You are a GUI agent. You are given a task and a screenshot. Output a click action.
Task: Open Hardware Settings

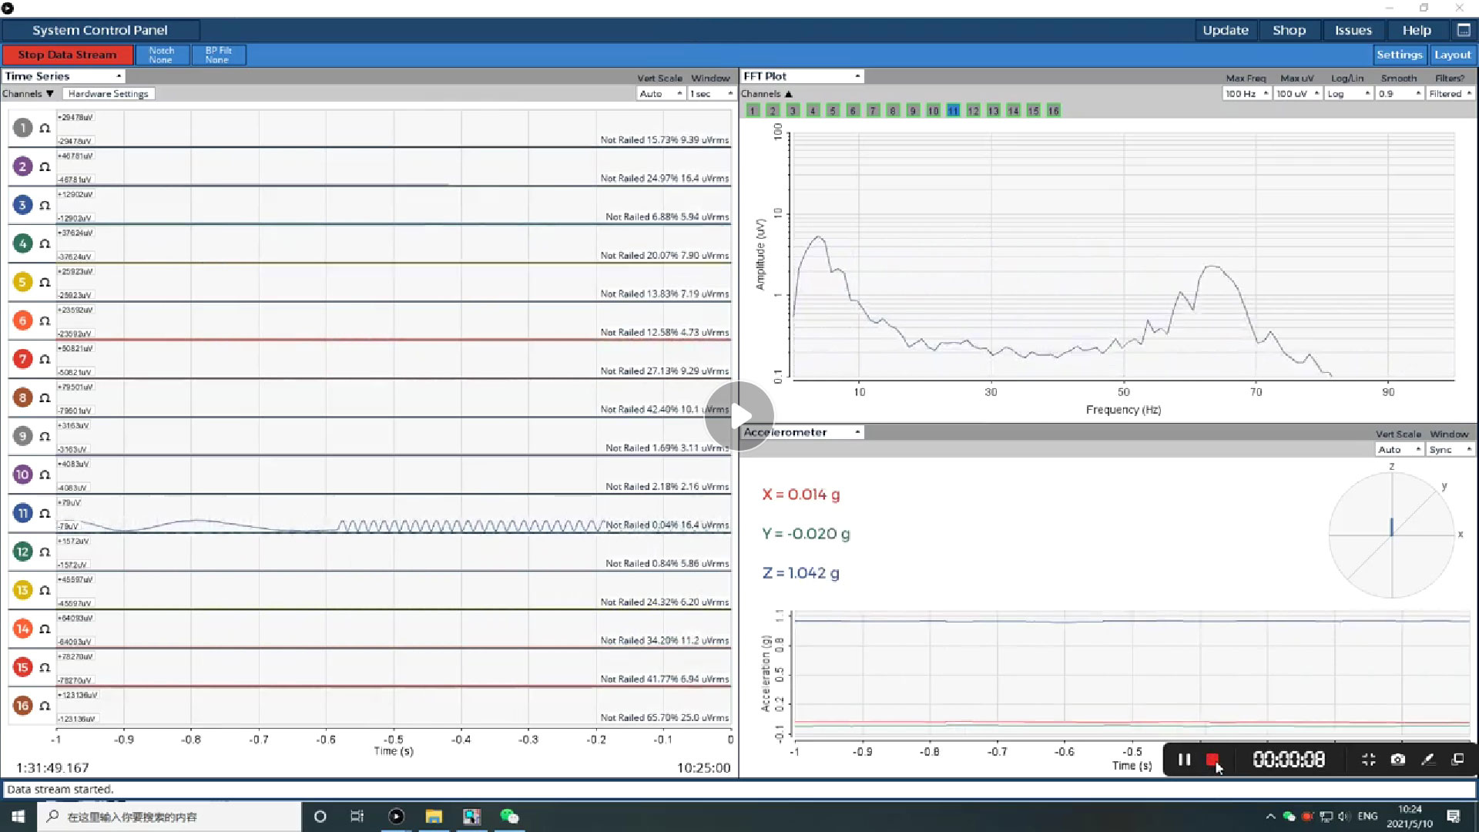point(108,94)
